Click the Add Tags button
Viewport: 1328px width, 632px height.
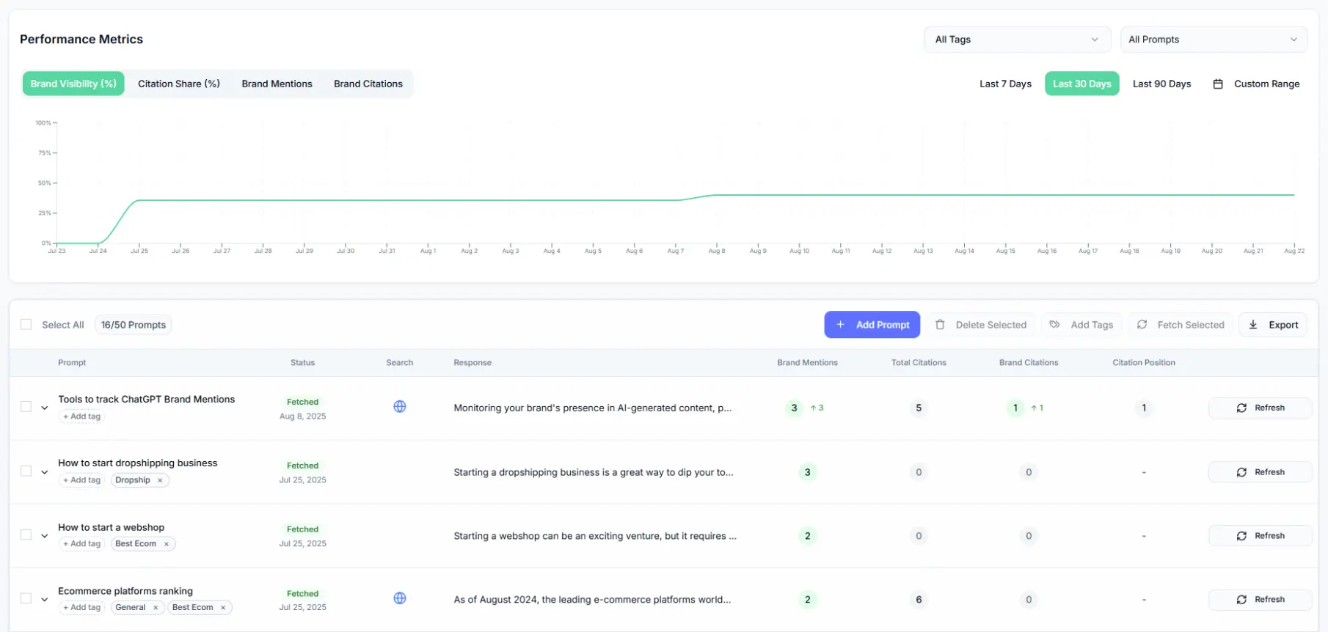tap(1081, 325)
